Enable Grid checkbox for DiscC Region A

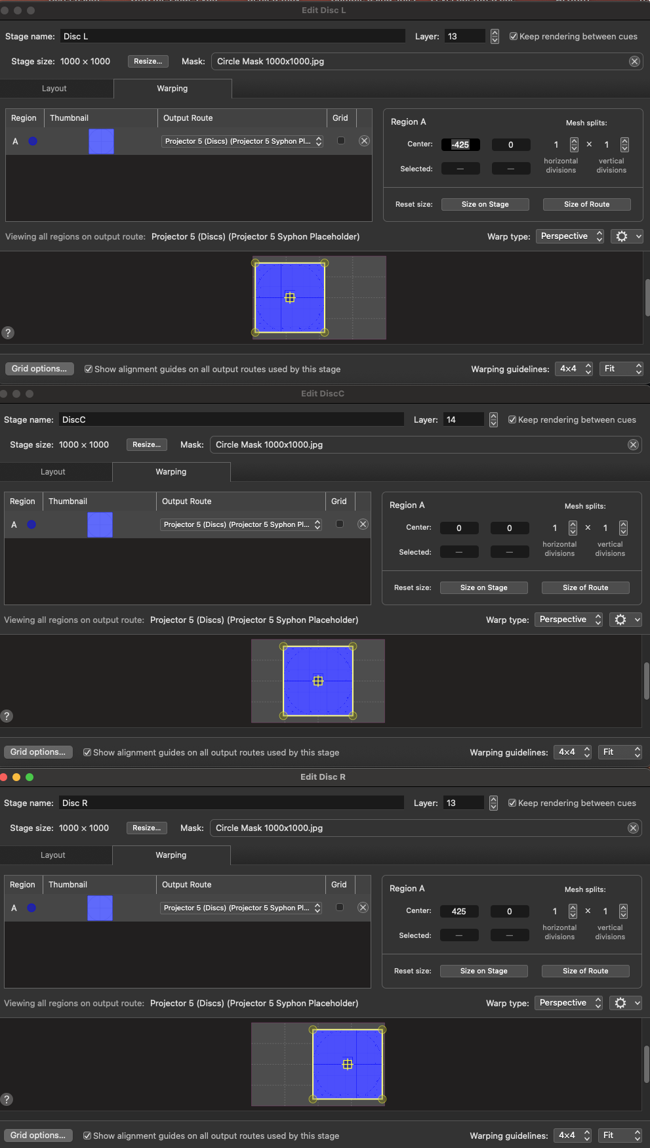[x=340, y=524]
